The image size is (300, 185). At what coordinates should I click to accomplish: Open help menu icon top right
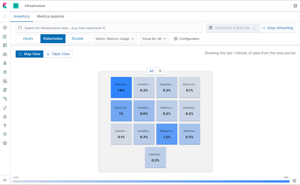tap(295, 6)
